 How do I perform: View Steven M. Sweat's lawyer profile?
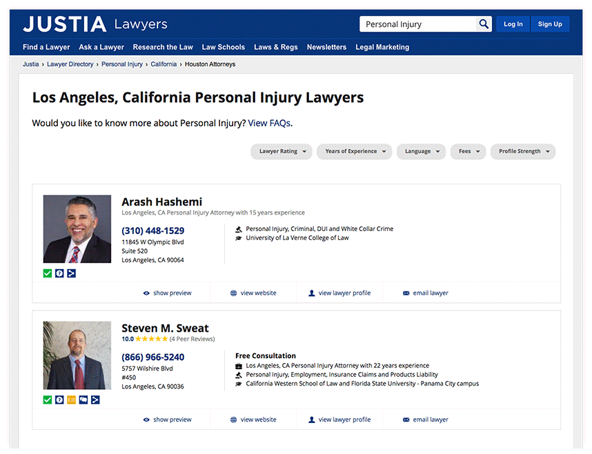(339, 420)
